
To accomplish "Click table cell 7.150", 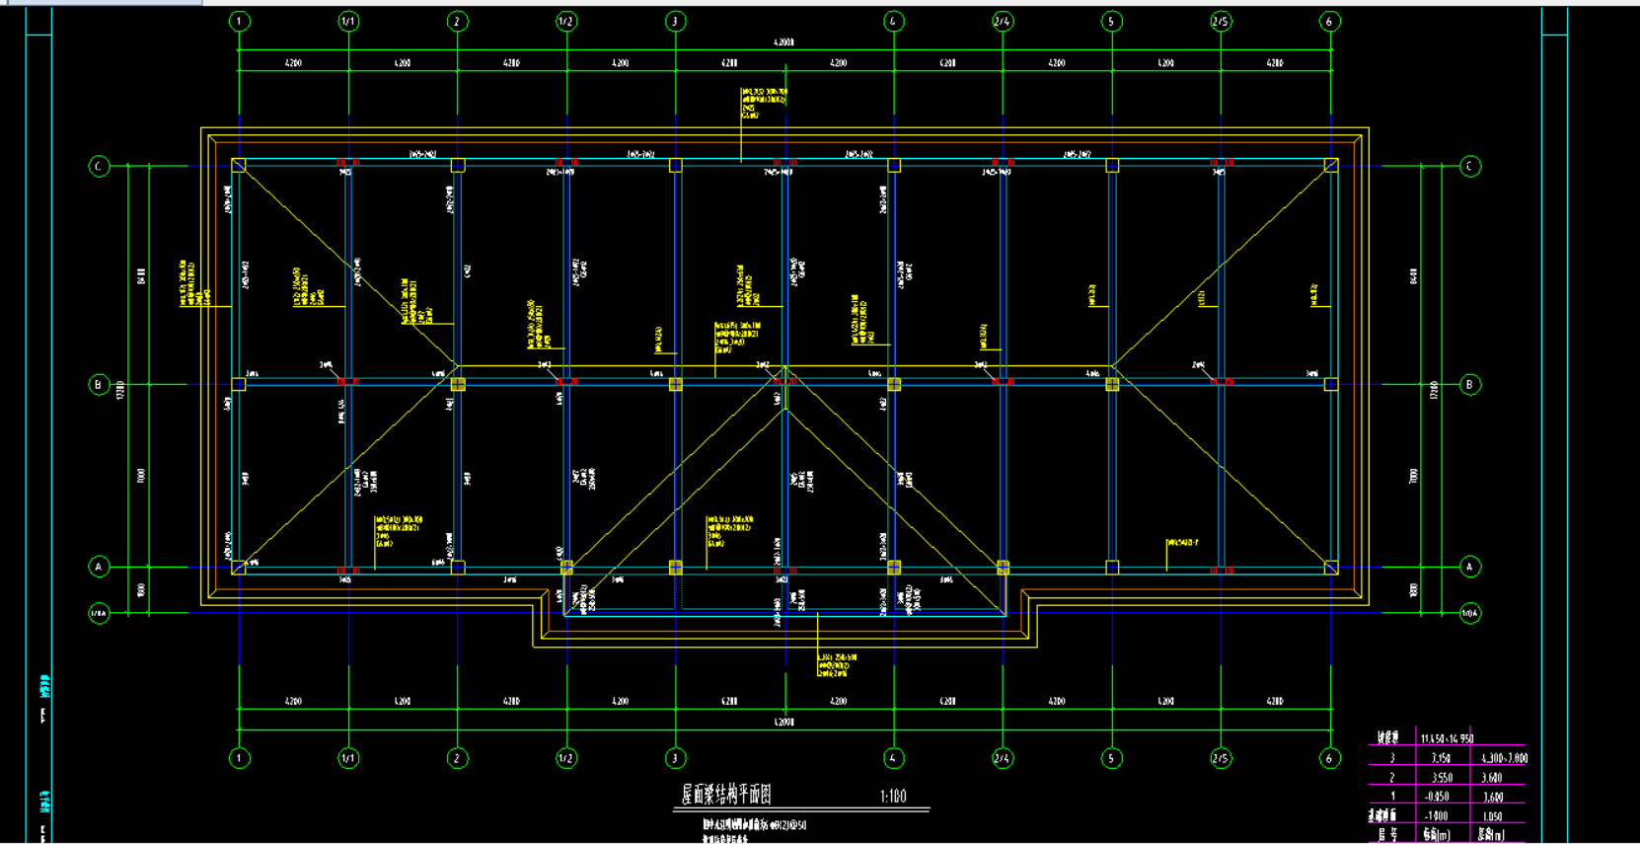I will pos(1441,758).
